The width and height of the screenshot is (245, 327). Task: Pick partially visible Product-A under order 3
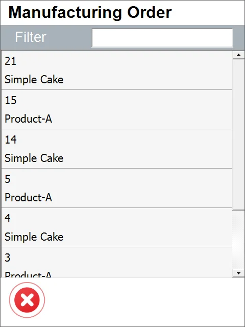pyautogui.click(x=29, y=274)
